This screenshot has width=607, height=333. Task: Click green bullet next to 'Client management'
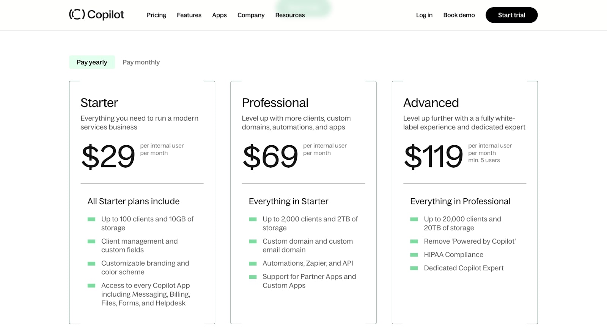click(91, 241)
